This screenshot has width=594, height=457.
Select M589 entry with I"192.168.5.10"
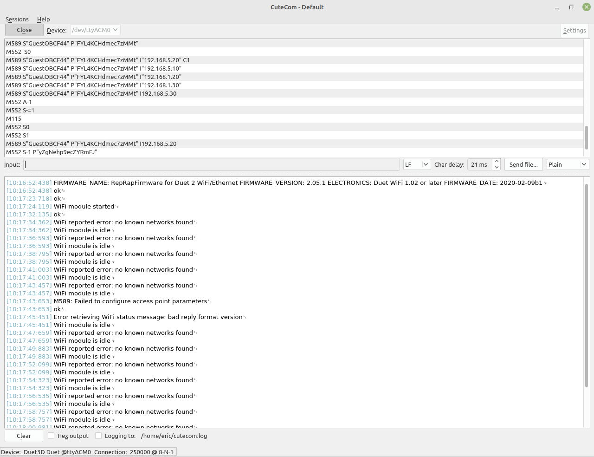pos(294,68)
